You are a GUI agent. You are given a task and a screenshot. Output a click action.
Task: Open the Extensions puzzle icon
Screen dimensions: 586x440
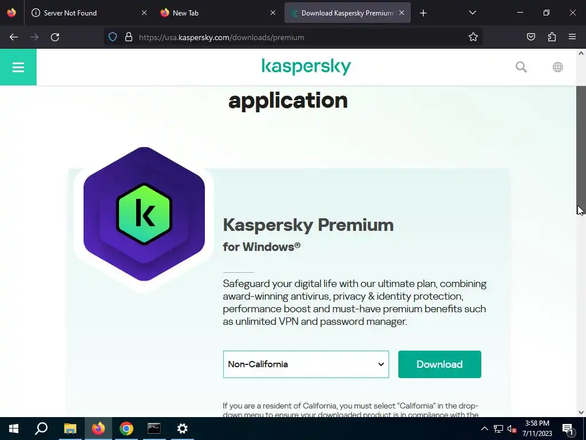552,37
